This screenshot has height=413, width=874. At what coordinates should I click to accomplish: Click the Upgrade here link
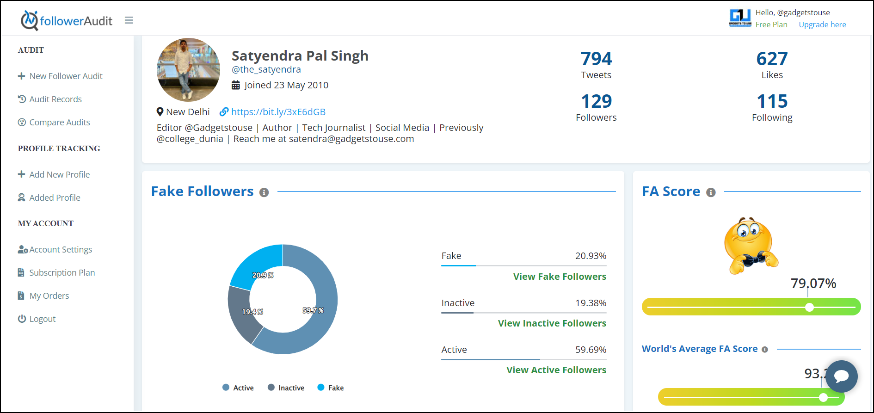tap(822, 25)
